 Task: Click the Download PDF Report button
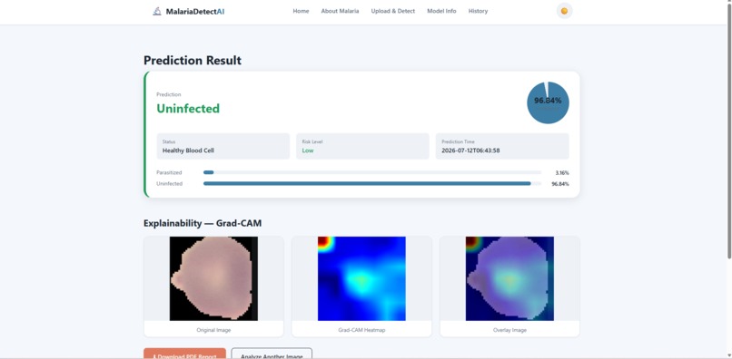coord(185,354)
